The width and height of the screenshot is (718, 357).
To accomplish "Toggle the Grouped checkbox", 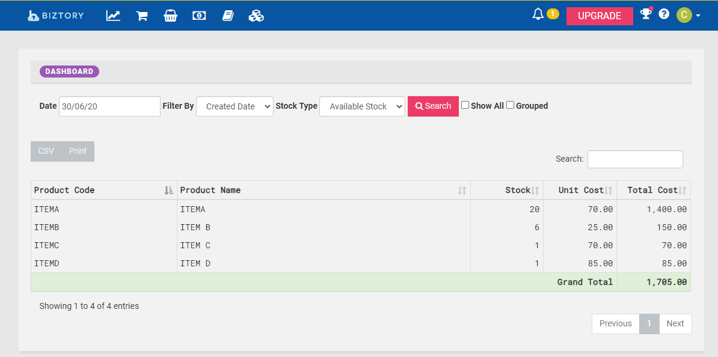I will pyautogui.click(x=510, y=105).
